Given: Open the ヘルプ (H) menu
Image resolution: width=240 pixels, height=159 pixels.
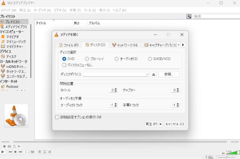Looking at the screenshot, I should tap(119, 10).
